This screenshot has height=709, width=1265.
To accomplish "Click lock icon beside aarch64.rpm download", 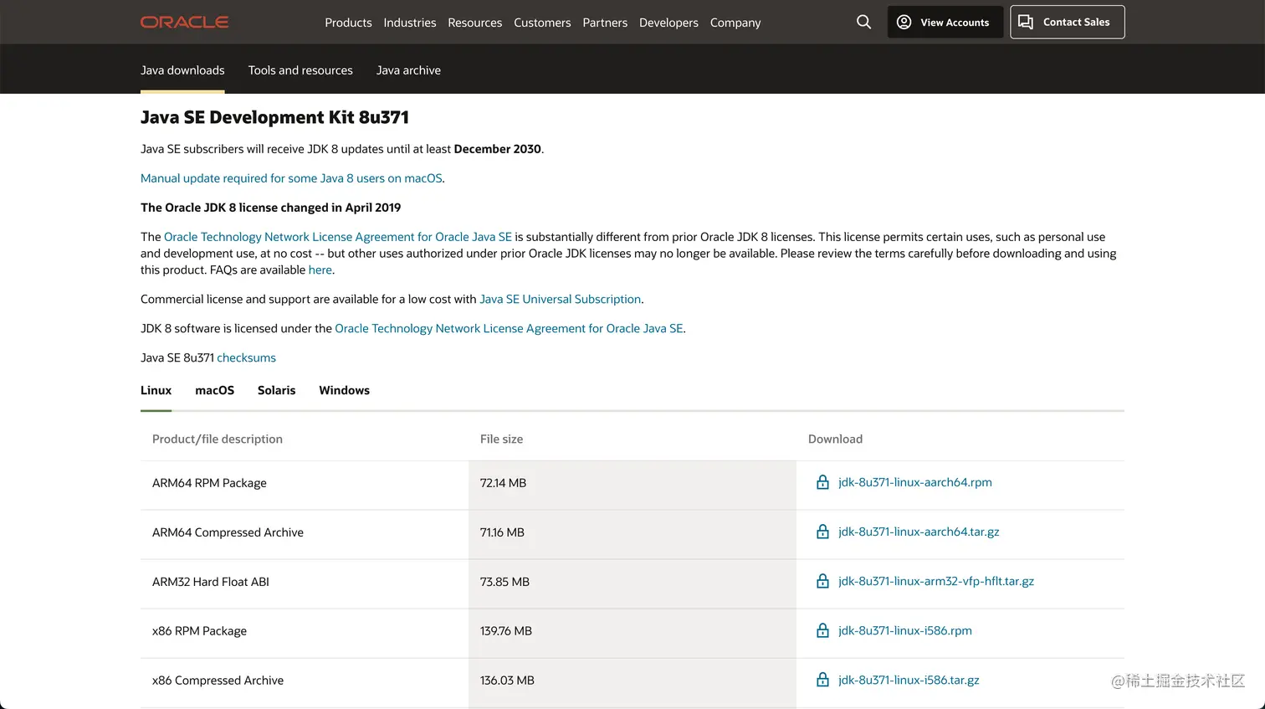I will (822, 482).
